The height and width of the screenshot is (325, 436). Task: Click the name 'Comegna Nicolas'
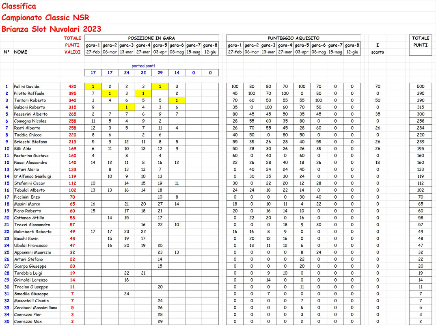pyautogui.click(x=30, y=121)
